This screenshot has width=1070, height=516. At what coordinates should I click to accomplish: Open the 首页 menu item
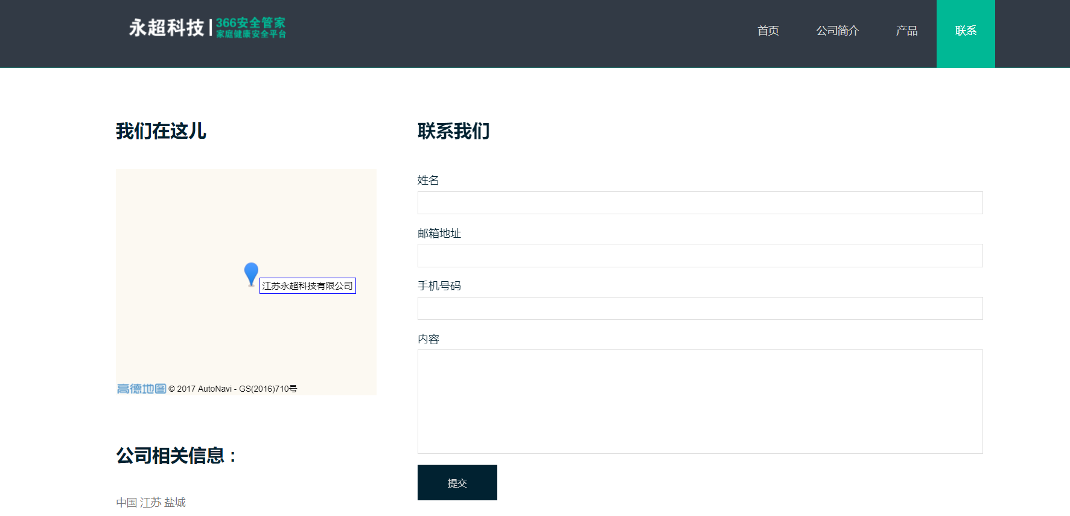pyautogui.click(x=768, y=31)
